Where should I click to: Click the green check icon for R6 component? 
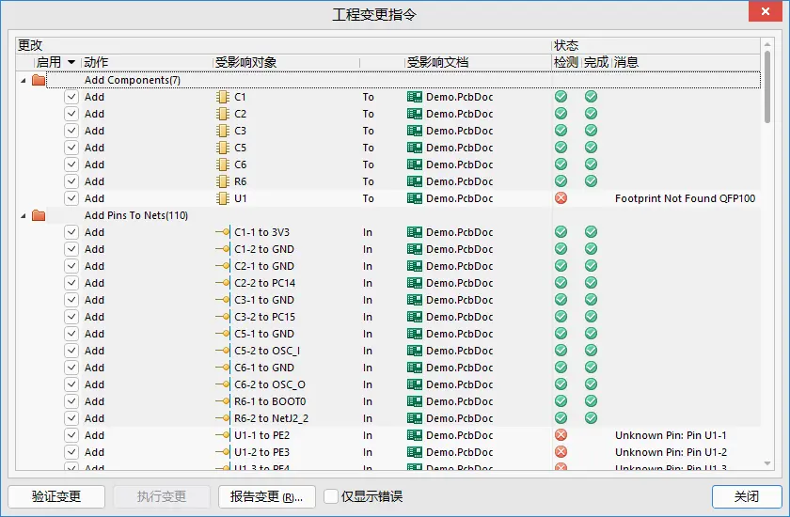point(561,180)
